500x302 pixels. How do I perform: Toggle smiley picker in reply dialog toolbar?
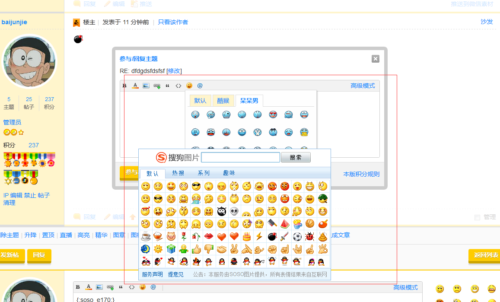click(189, 86)
